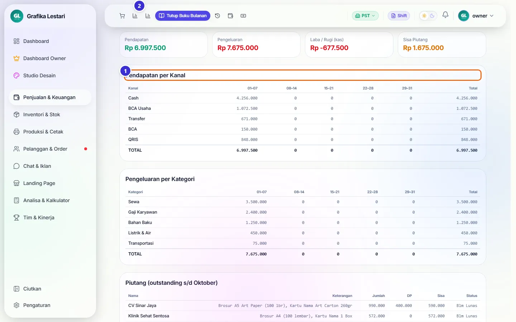Open Chat & Iklan via its bubble icon
Viewport: 516px width, 322px height.
[16, 166]
